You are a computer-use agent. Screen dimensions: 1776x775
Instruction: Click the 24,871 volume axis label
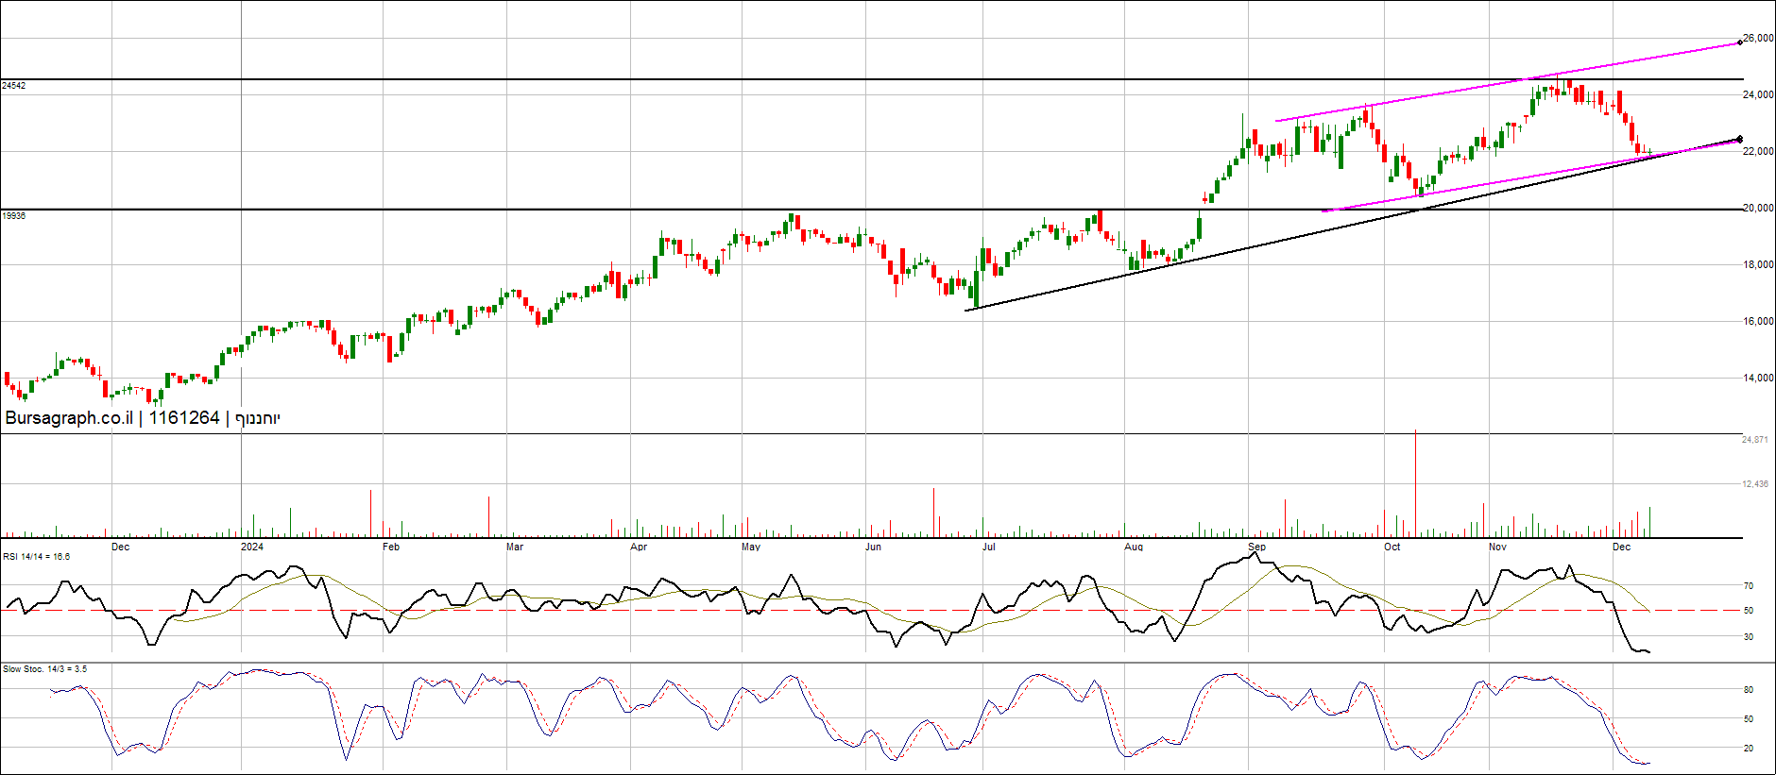1754,440
